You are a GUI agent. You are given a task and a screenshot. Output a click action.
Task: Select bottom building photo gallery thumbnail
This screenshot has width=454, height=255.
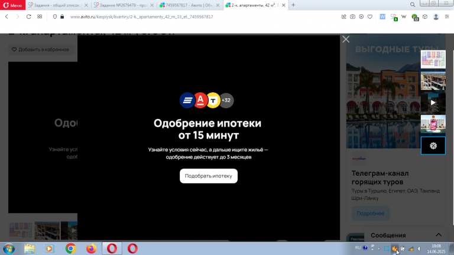click(x=47, y=230)
